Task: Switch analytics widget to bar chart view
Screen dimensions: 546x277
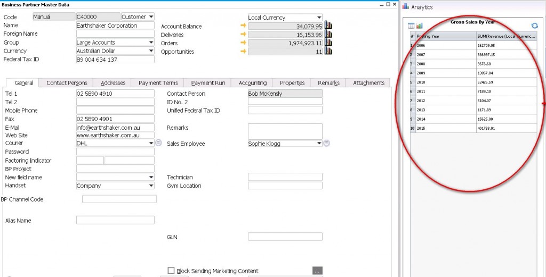Action: pos(419,26)
